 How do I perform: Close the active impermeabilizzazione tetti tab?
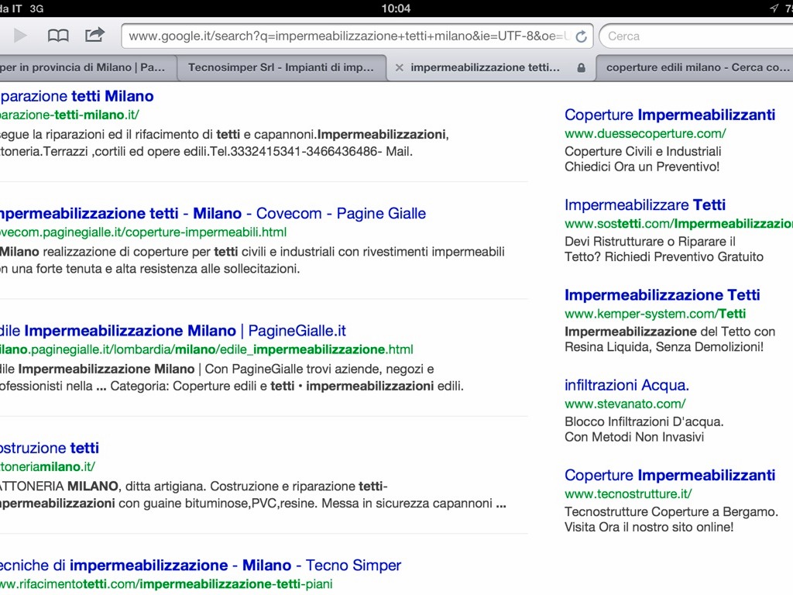point(400,68)
